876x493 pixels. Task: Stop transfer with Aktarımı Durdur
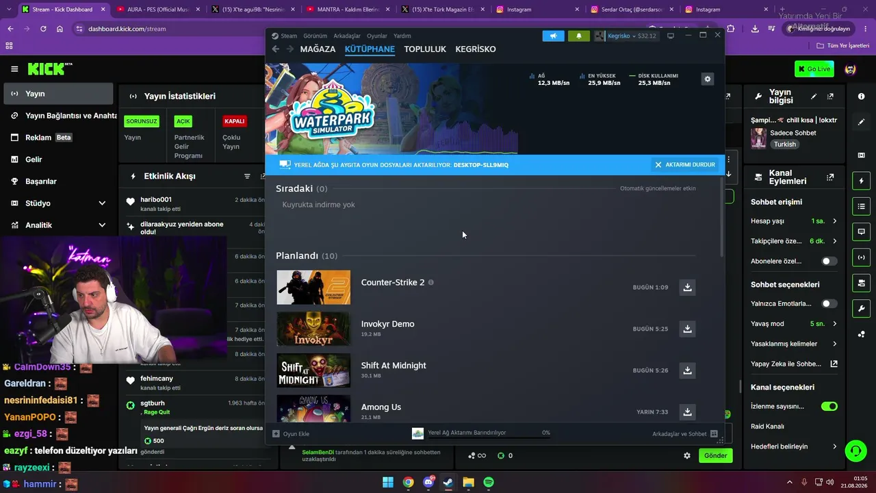tap(685, 165)
